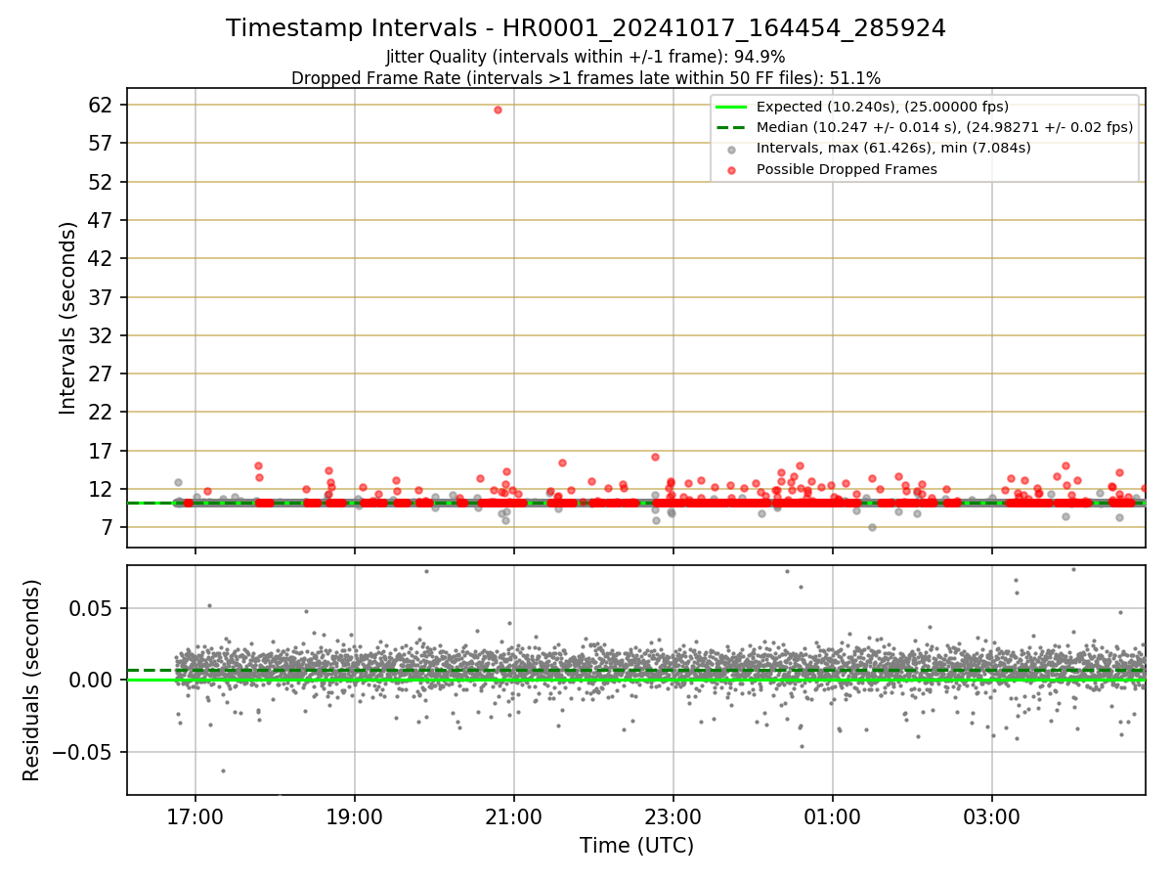1173x880 pixels.
Task: Click the '17' y-axis tick label
Action: click(x=103, y=451)
